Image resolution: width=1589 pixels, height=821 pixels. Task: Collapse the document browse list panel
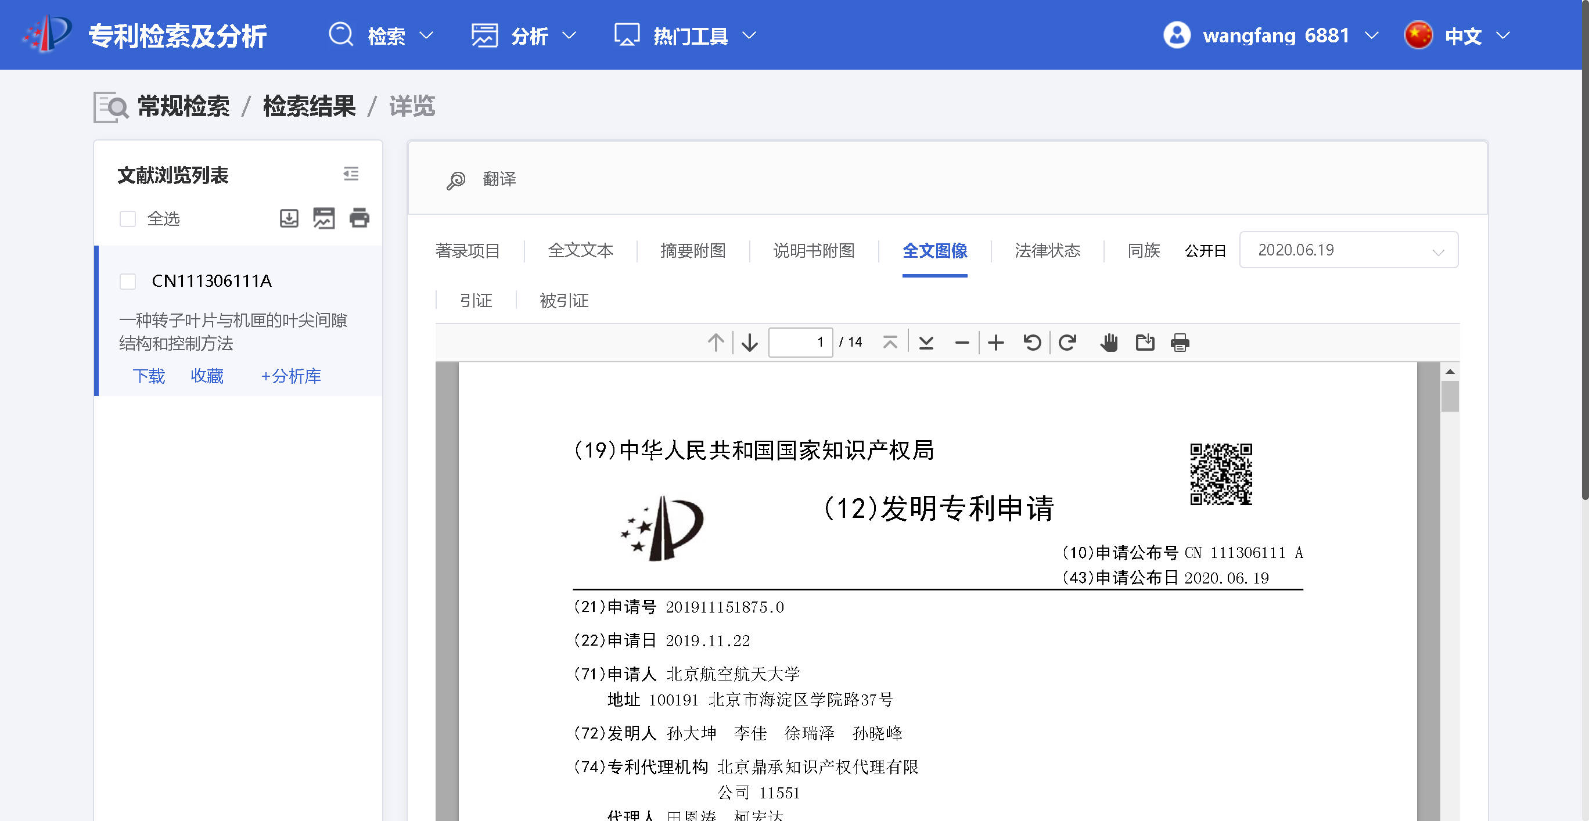(x=351, y=174)
